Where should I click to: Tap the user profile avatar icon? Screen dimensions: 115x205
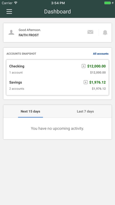[11, 33]
